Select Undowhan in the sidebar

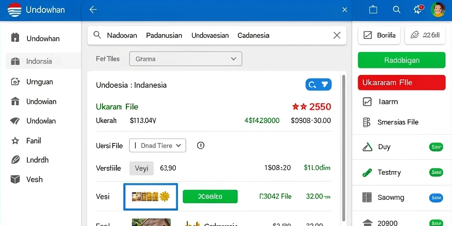coord(43,38)
